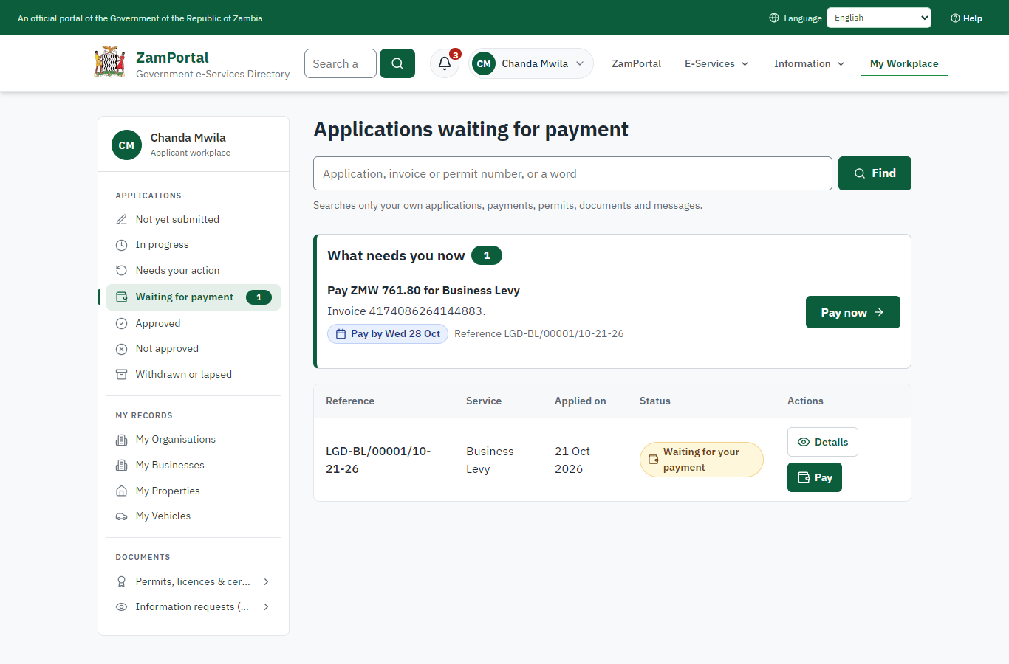This screenshot has height=664, width=1009.
Task: Select Waiting for payment in sidebar
Action: click(x=194, y=297)
